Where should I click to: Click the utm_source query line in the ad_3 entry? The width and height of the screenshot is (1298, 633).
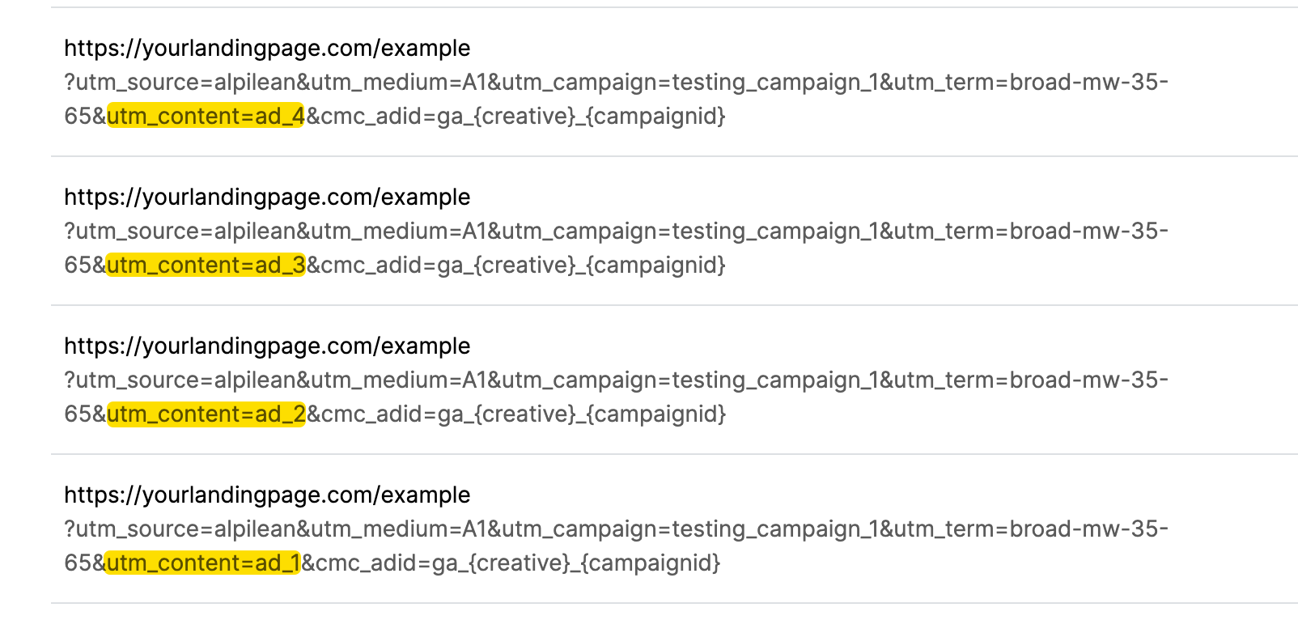click(x=616, y=232)
